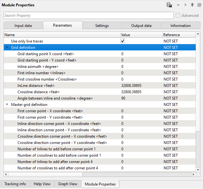
Task: Enable the Advanced checkbox
Action: [178, 16]
